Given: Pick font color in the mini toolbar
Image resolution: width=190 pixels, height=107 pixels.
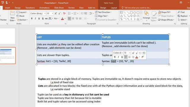Looking at the screenshot, I should pos(137,57).
